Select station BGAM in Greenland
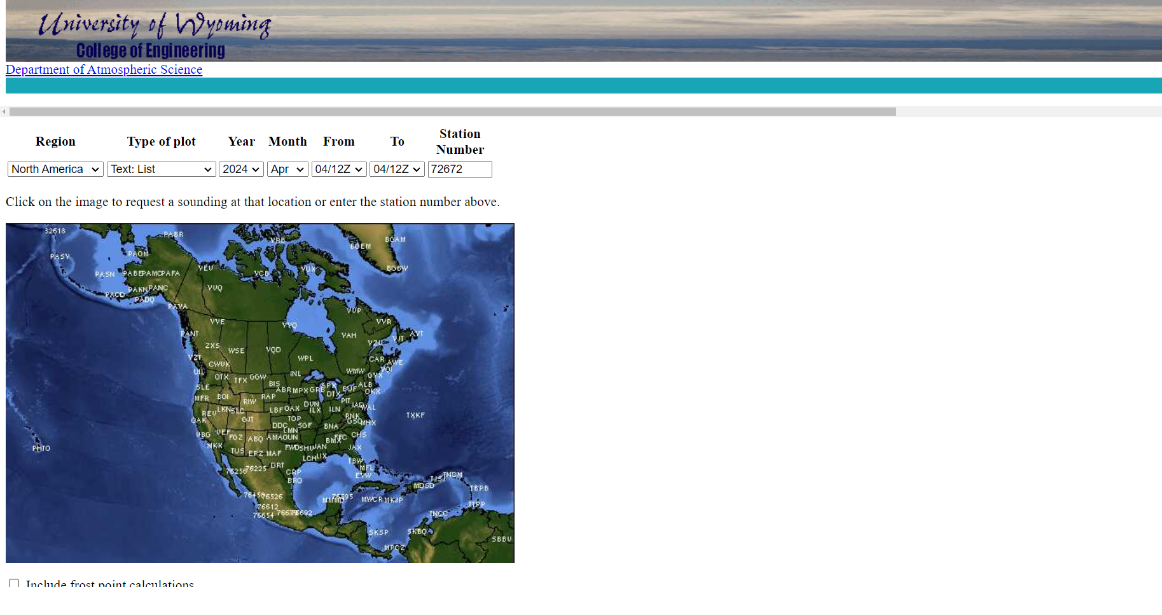1162x615 pixels. 395,240
